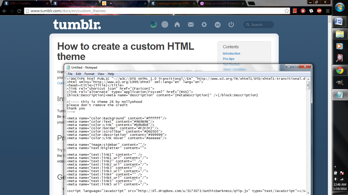
Task: Click the Pro-tips link in Contents
Action: click(229, 59)
